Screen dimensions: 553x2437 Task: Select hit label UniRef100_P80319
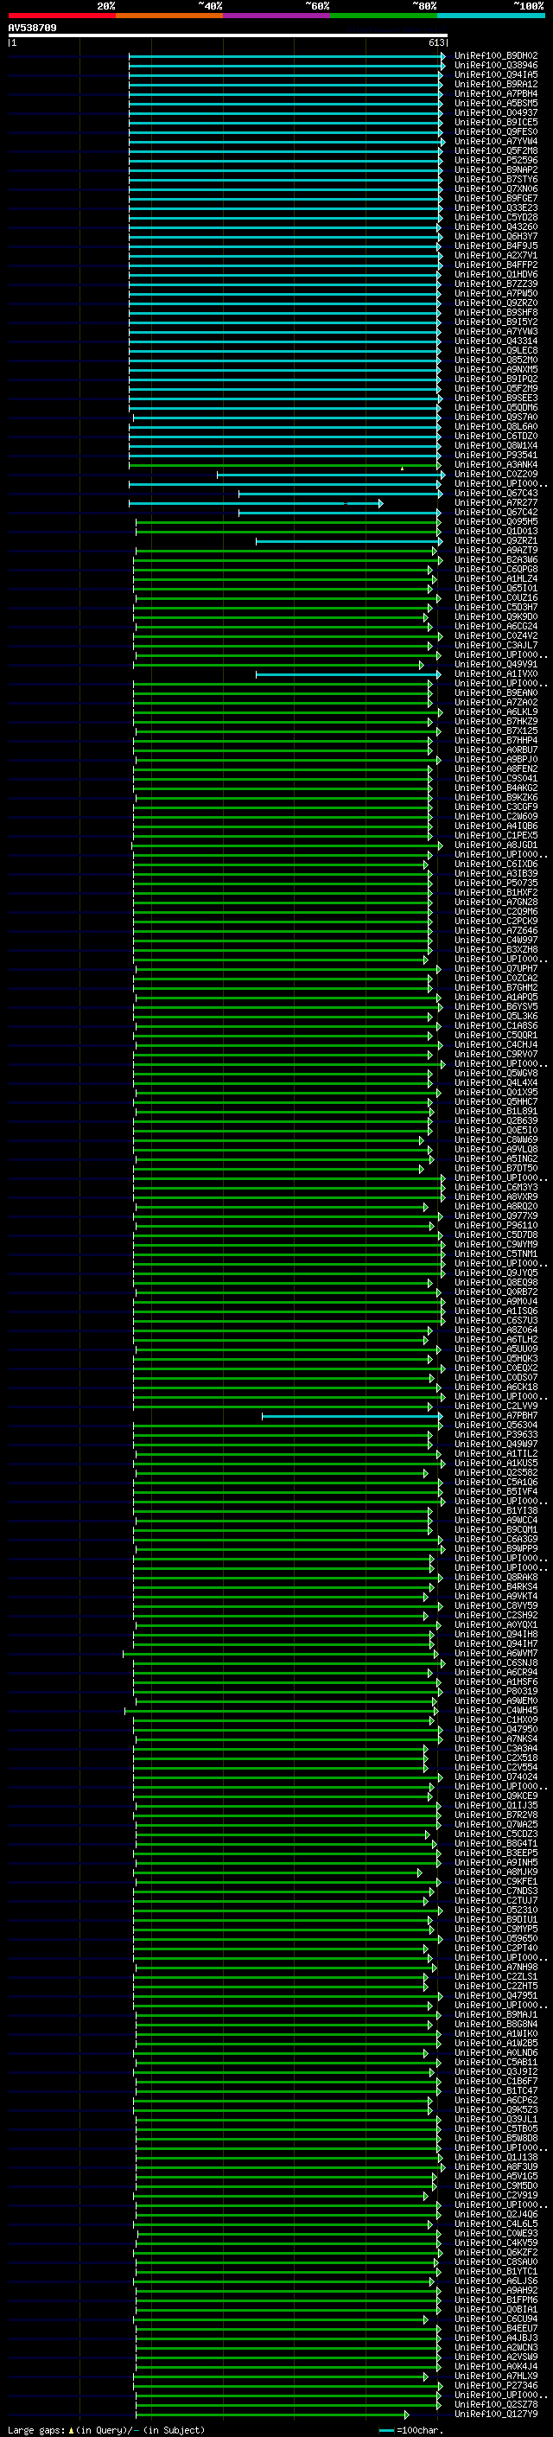click(x=496, y=1692)
